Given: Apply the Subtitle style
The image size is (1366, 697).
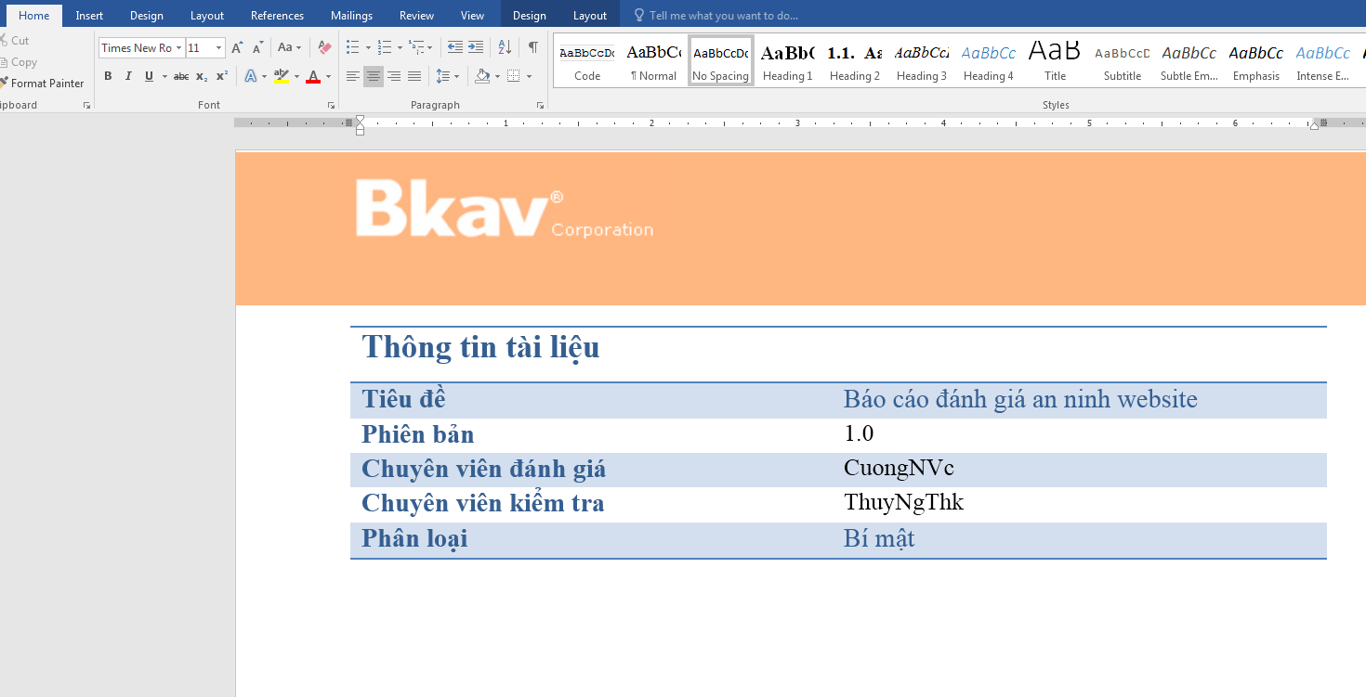Looking at the screenshot, I should (x=1122, y=61).
